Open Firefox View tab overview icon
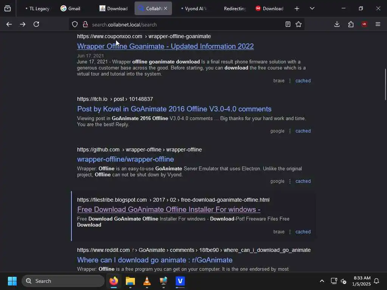 (8, 9)
